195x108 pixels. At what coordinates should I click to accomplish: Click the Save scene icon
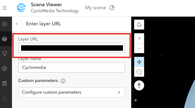[x=5, y=83]
